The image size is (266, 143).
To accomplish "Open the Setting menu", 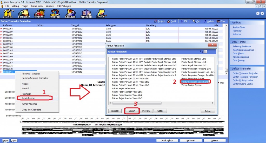I will (15, 5).
